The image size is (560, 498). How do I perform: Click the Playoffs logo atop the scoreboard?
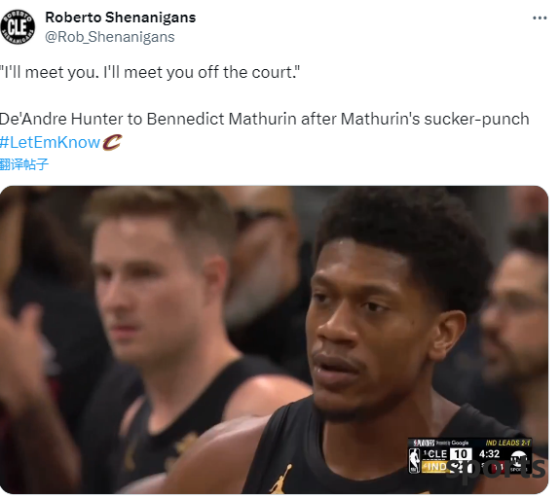tap(424, 443)
